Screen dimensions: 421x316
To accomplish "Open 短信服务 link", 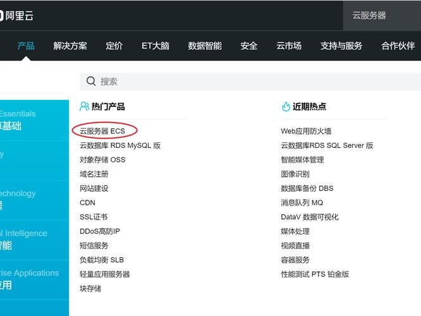I will click(94, 245).
